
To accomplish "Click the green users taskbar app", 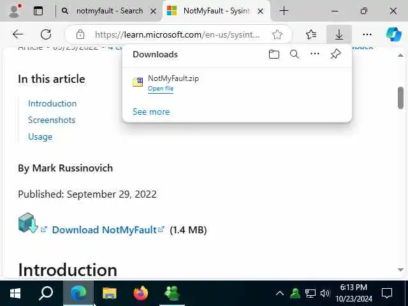I will click(172, 293).
